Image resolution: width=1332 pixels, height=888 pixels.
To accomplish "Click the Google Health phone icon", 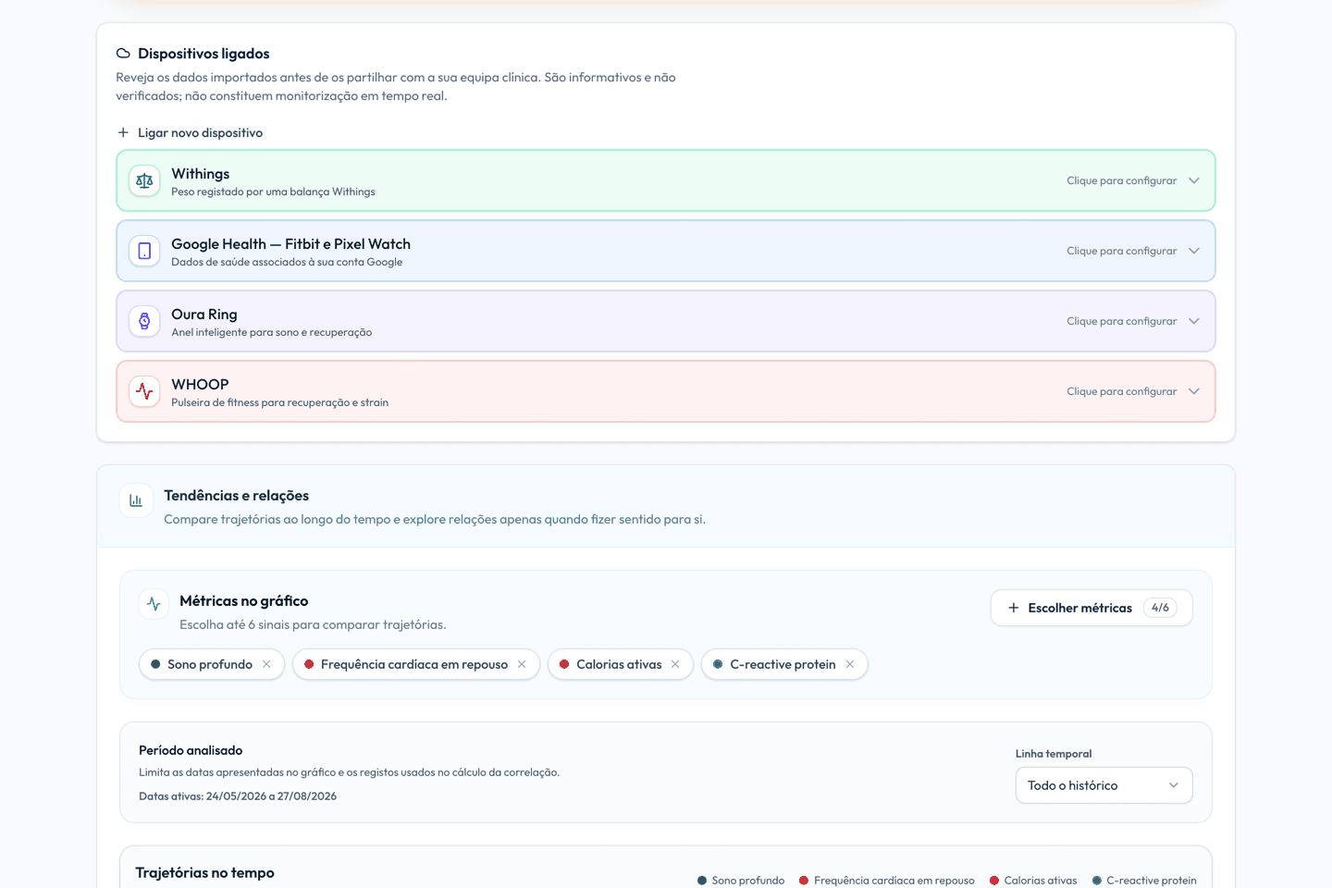I will tap(144, 251).
